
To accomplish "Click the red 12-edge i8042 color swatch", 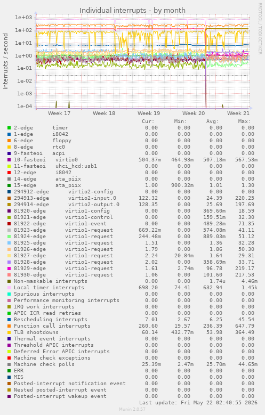I will click(9, 173).
